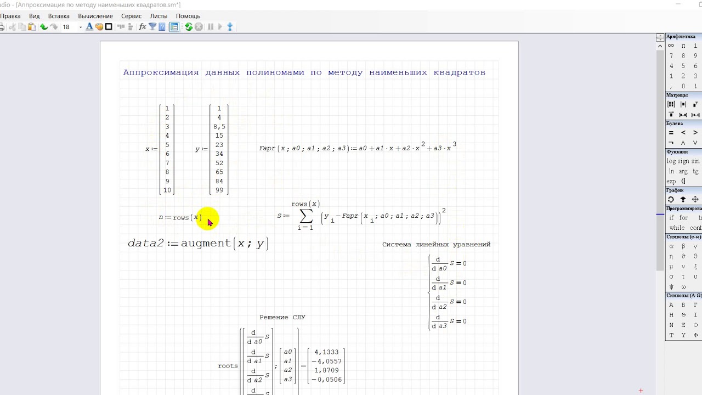Click rotate plot icon in График panel
This screenshot has height=395, width=702.
671,200
